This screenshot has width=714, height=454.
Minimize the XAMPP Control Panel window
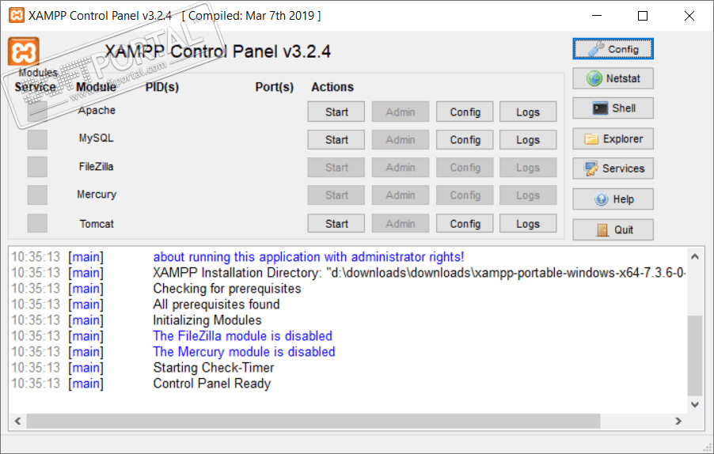coord(597,16)
